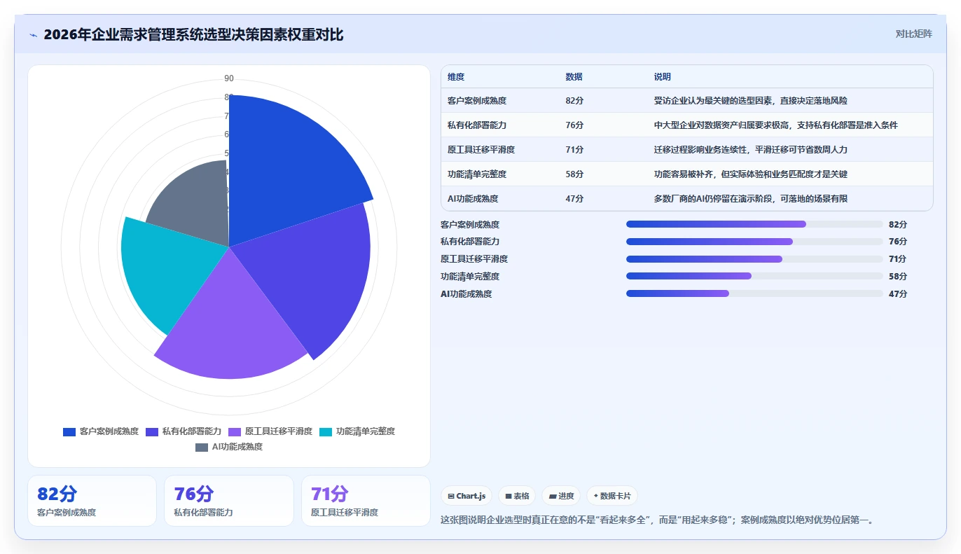Click the 客户案例成熟度 table row cell

point(477,101)
